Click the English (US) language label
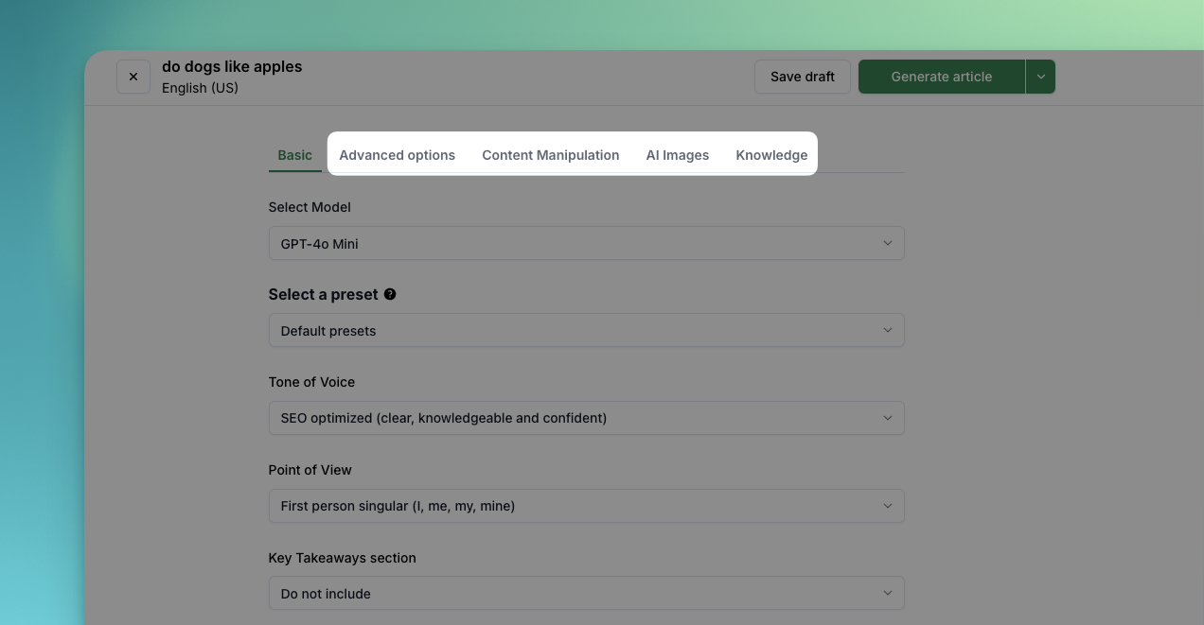 click(200, 88)
